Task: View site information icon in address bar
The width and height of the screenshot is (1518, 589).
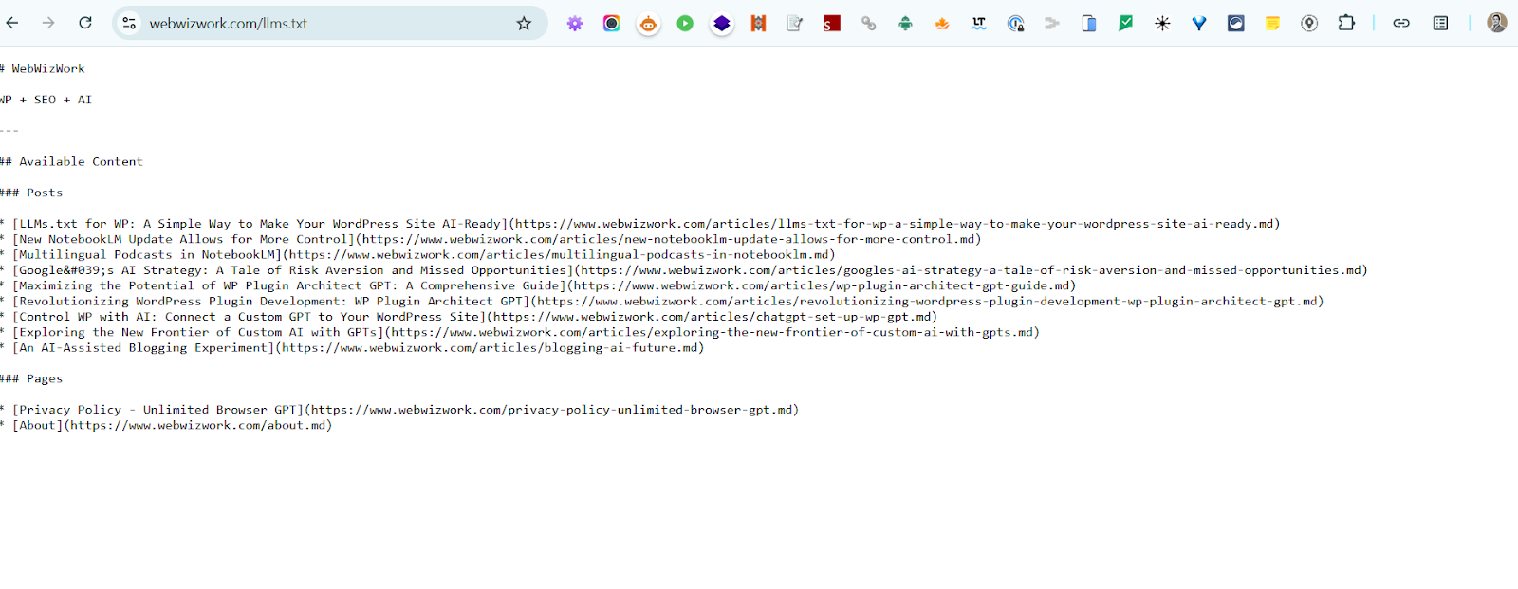Action: coord(129,23)
